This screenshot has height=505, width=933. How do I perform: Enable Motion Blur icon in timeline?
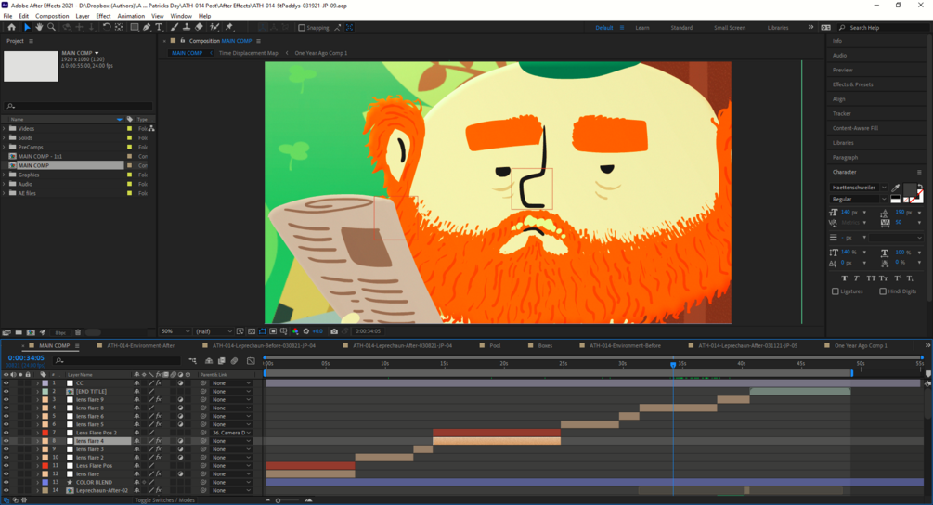235,360
